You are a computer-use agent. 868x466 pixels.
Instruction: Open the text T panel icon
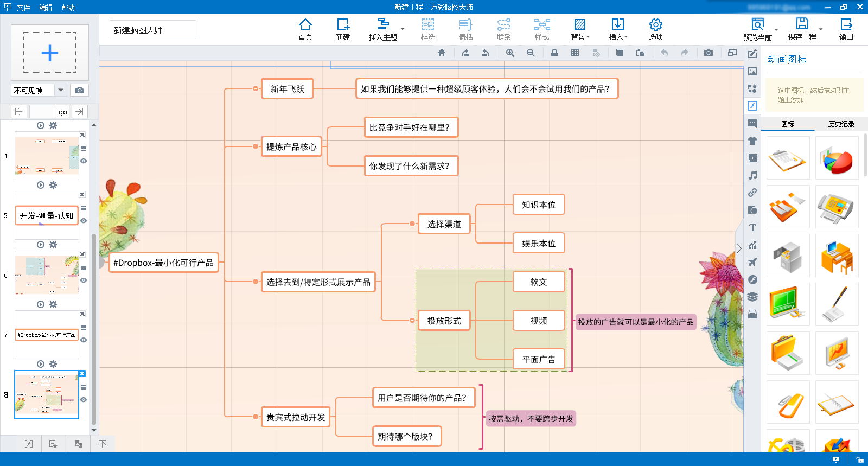coord(752,227)
